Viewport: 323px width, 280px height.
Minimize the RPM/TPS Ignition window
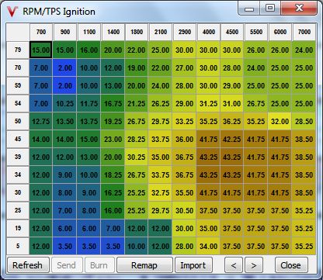pyautogui.click(x=249, y=8)
